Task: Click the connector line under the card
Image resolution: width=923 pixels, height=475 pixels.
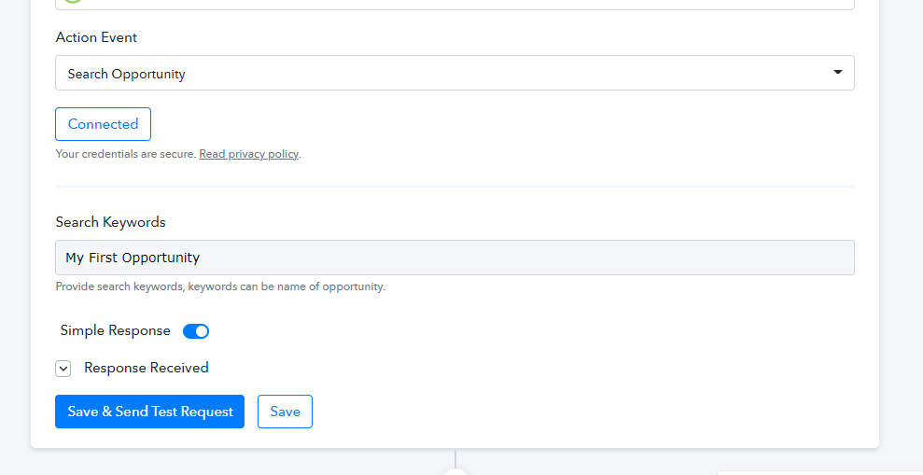Action: click(455, 458)
